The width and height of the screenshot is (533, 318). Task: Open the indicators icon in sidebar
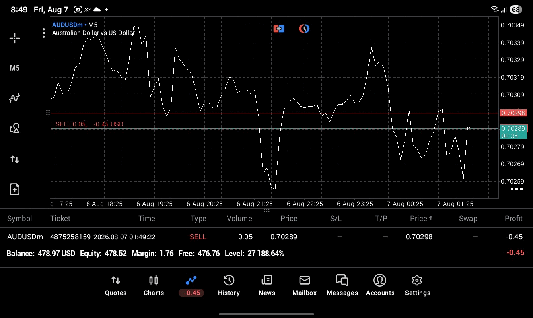click(x=15, y=98)
